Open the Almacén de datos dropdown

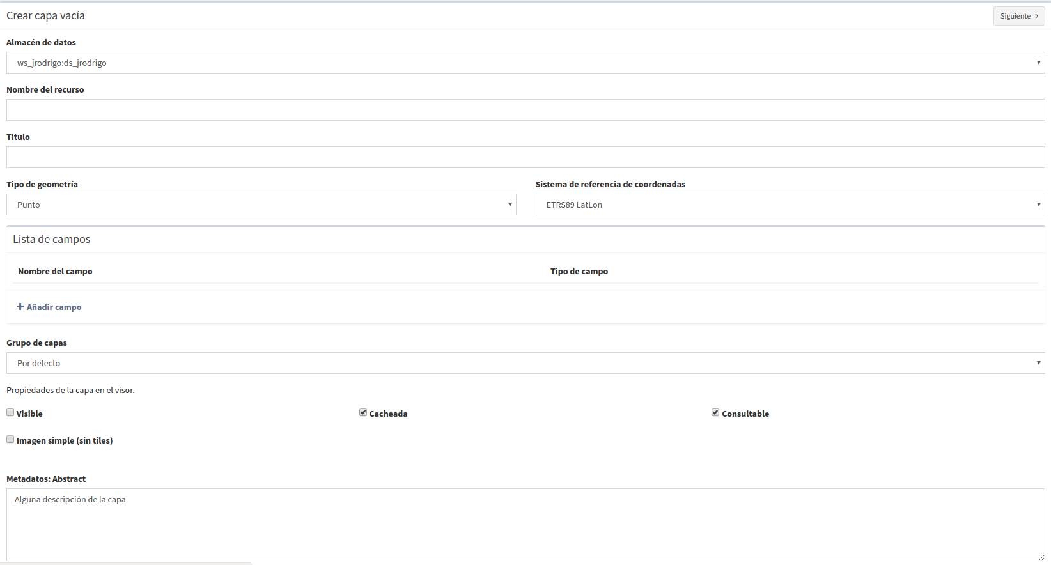point(525,63)
